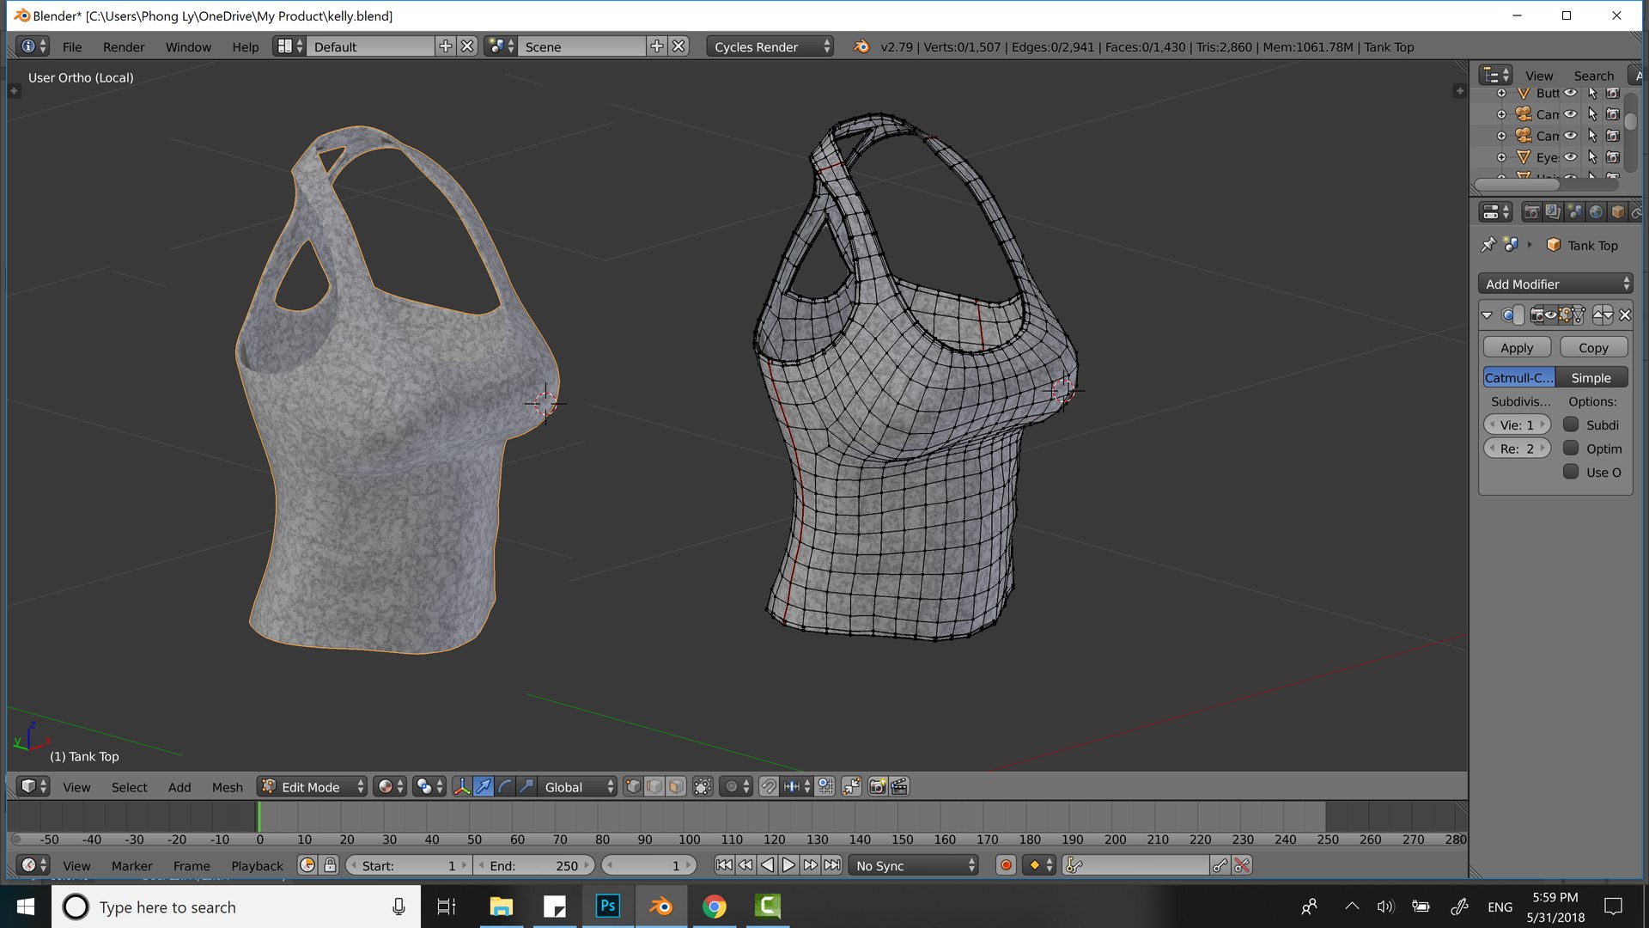Image resolution: width=1649 pixels, height=928 pixels.
Task: Open the Select menu in 3D view
Action: (x=129, y=787)
